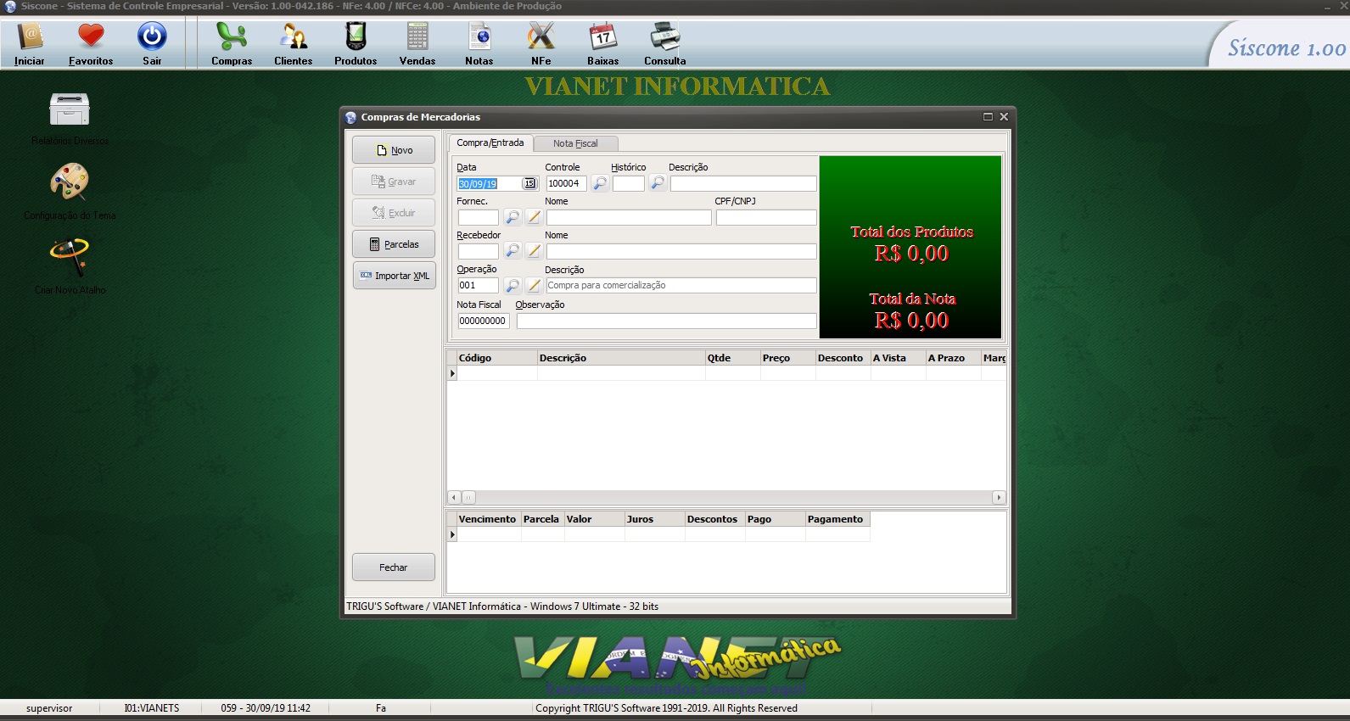The image size is (1350, 721).
Task: Click the Novo button
Action: (394, 150)
